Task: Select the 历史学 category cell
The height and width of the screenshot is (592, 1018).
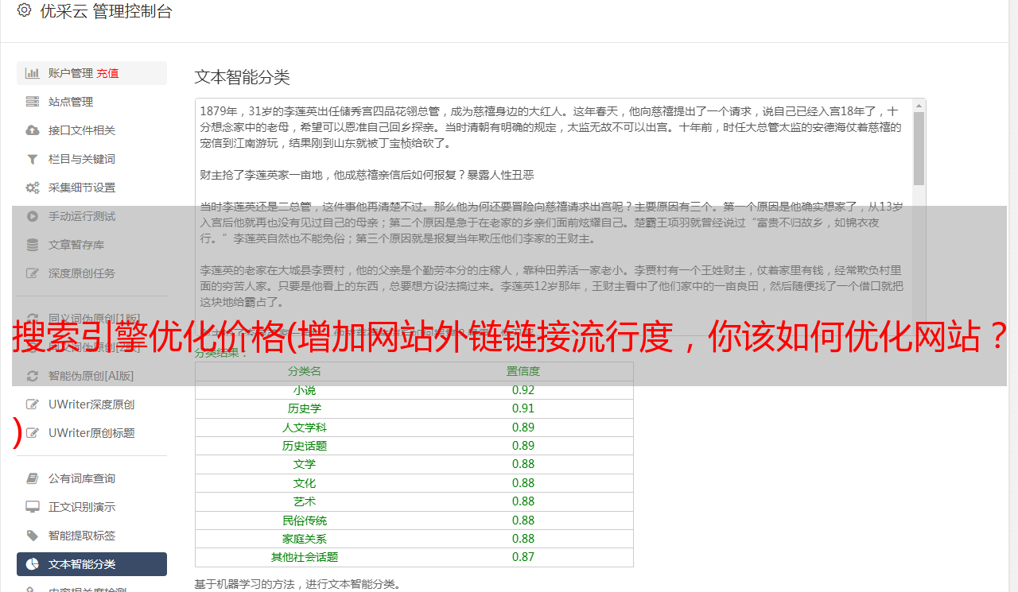Action: pyautogui.click(x=305, y=408)
